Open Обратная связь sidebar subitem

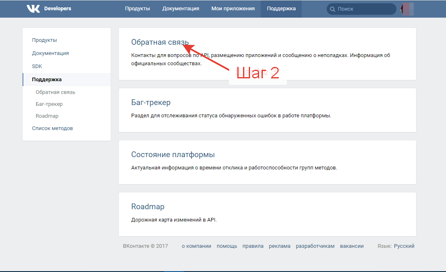tap(55, 92)
